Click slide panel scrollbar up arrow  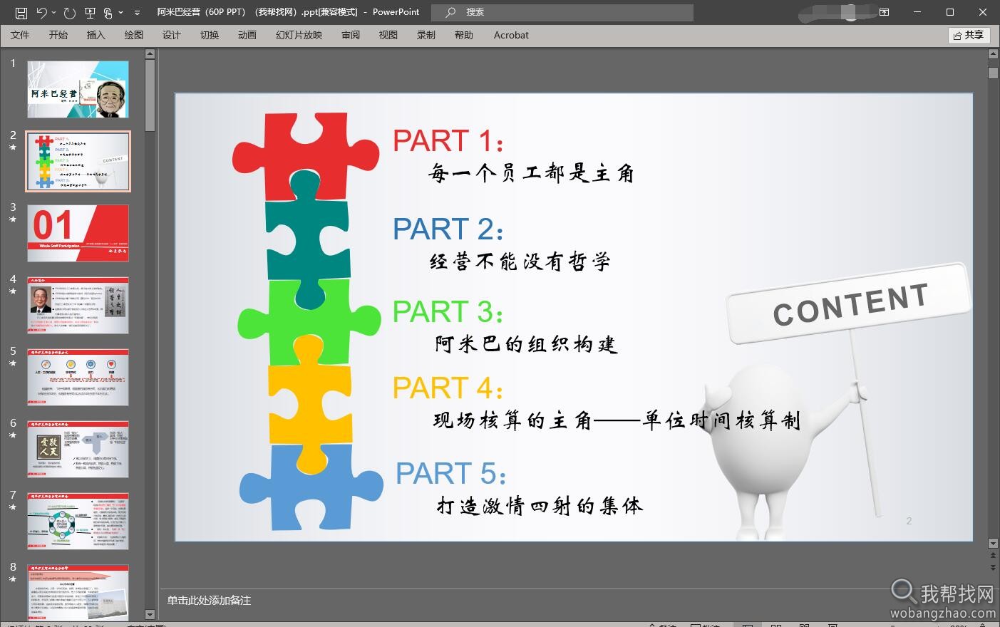(x=150, y=53)
